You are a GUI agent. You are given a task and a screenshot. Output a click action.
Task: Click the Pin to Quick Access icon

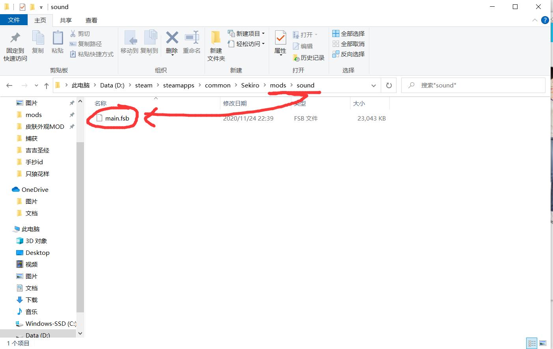pos(15,38)
